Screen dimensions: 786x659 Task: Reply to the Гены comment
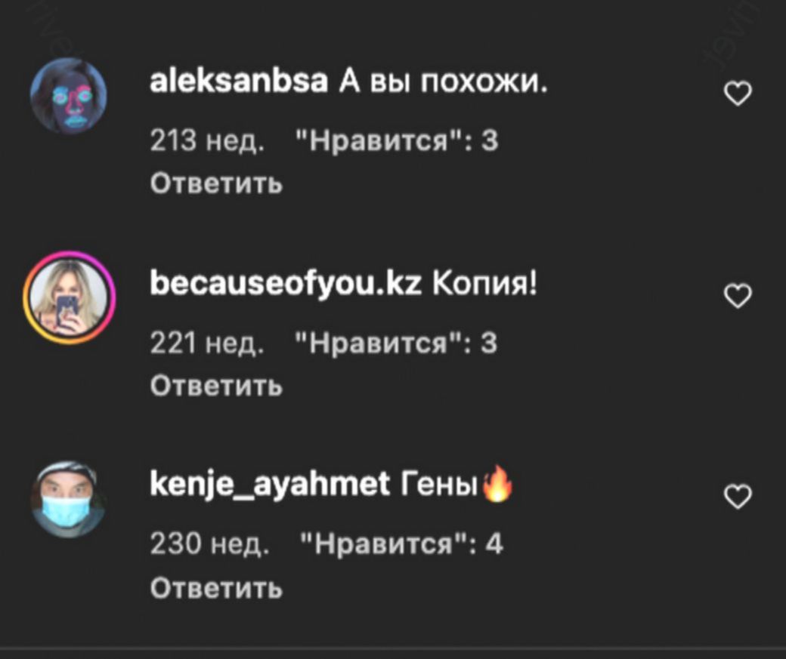216,587
